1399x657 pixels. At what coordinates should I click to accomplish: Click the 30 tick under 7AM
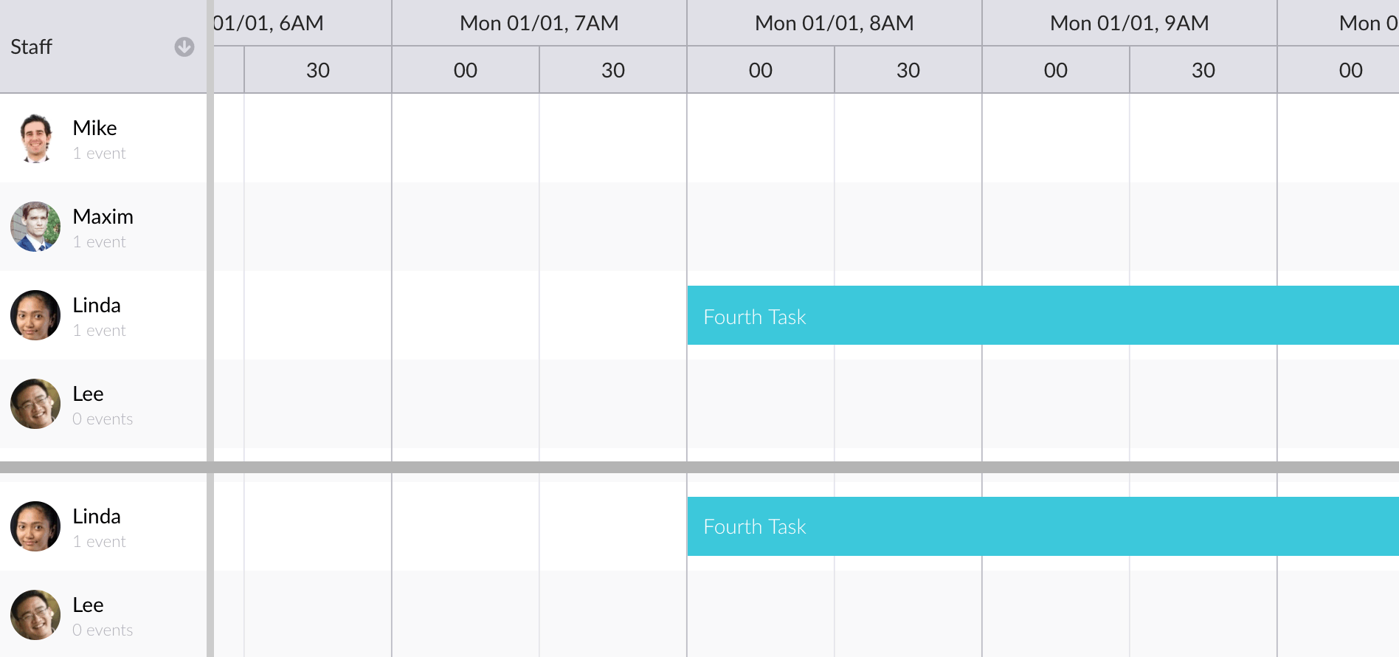point(613,70)
